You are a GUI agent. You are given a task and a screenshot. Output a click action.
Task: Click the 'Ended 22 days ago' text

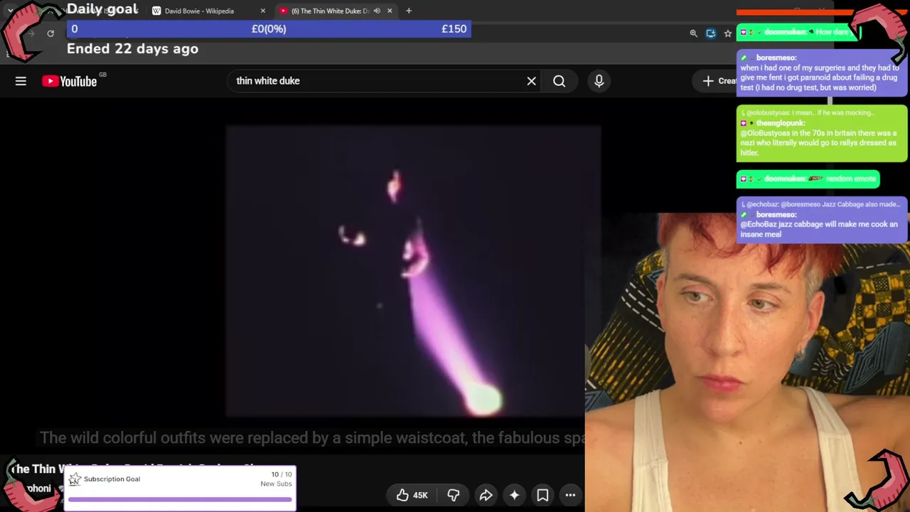point(132,49)
